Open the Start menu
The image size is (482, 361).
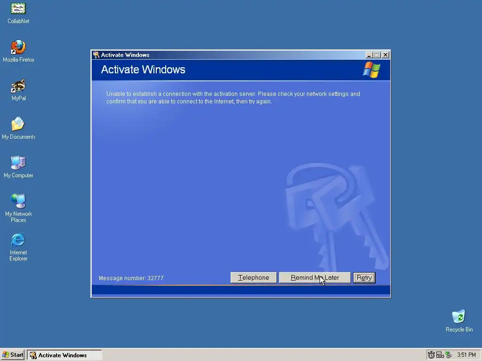pyautogui.click(x=13, y=355)
